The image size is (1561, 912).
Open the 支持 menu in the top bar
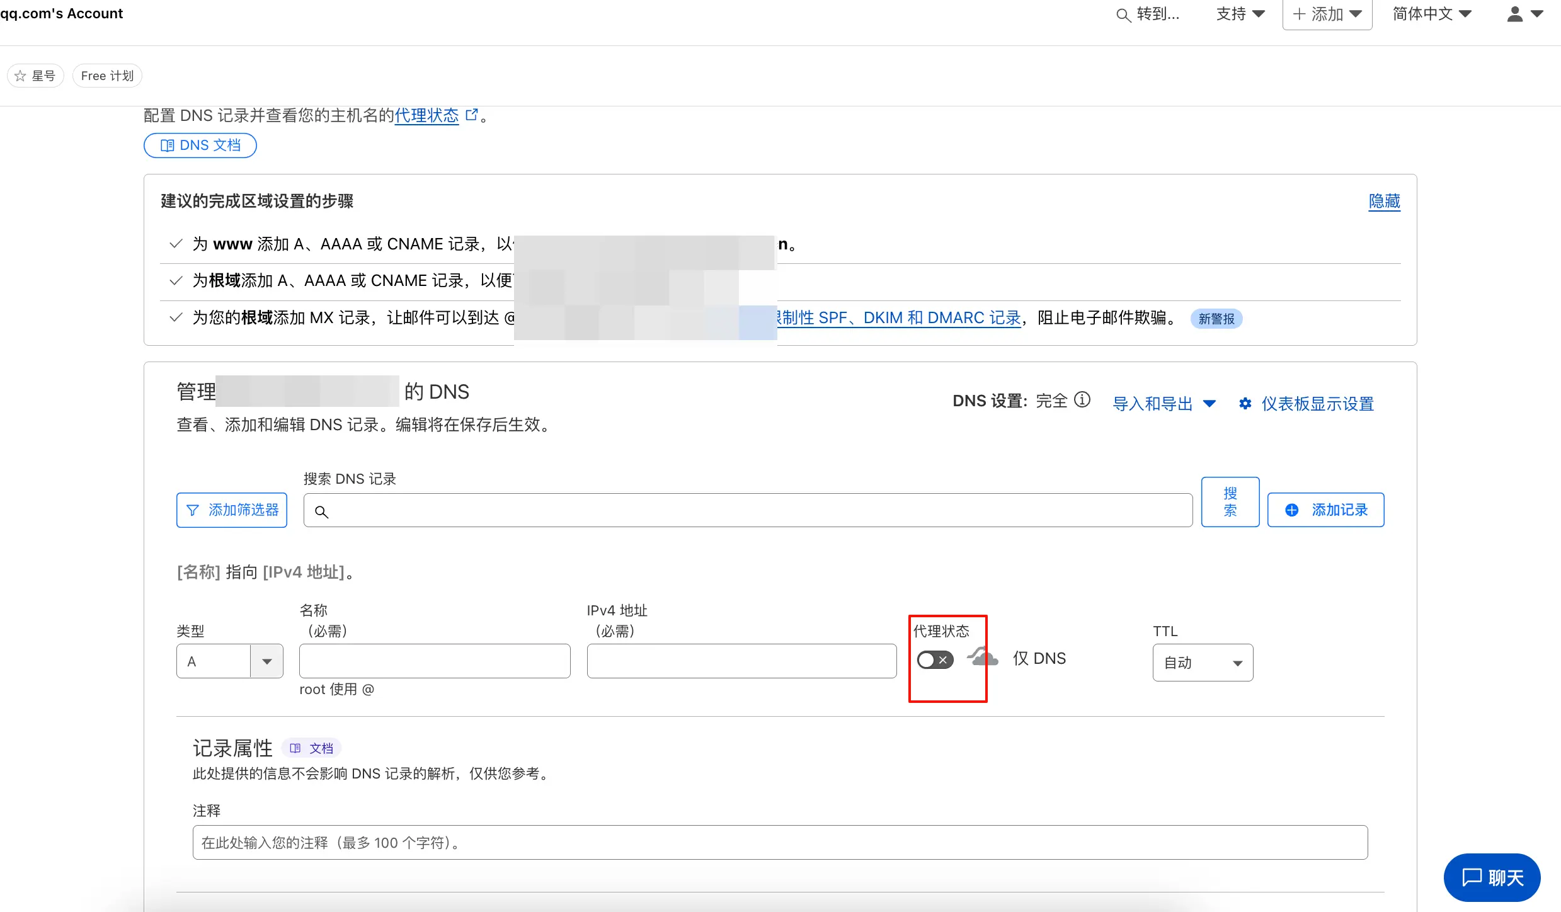(x=1240, y=13)
